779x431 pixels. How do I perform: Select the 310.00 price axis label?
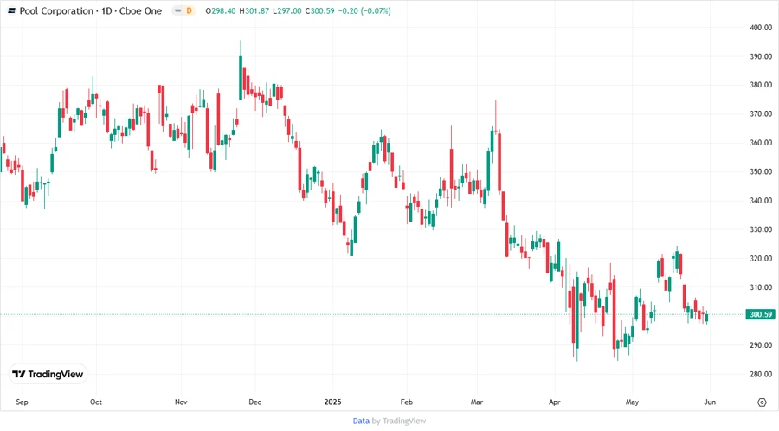(x=761, y=287)
